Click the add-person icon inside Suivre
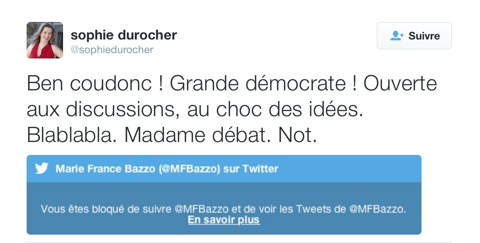The image size is (480, 243). 397,36
